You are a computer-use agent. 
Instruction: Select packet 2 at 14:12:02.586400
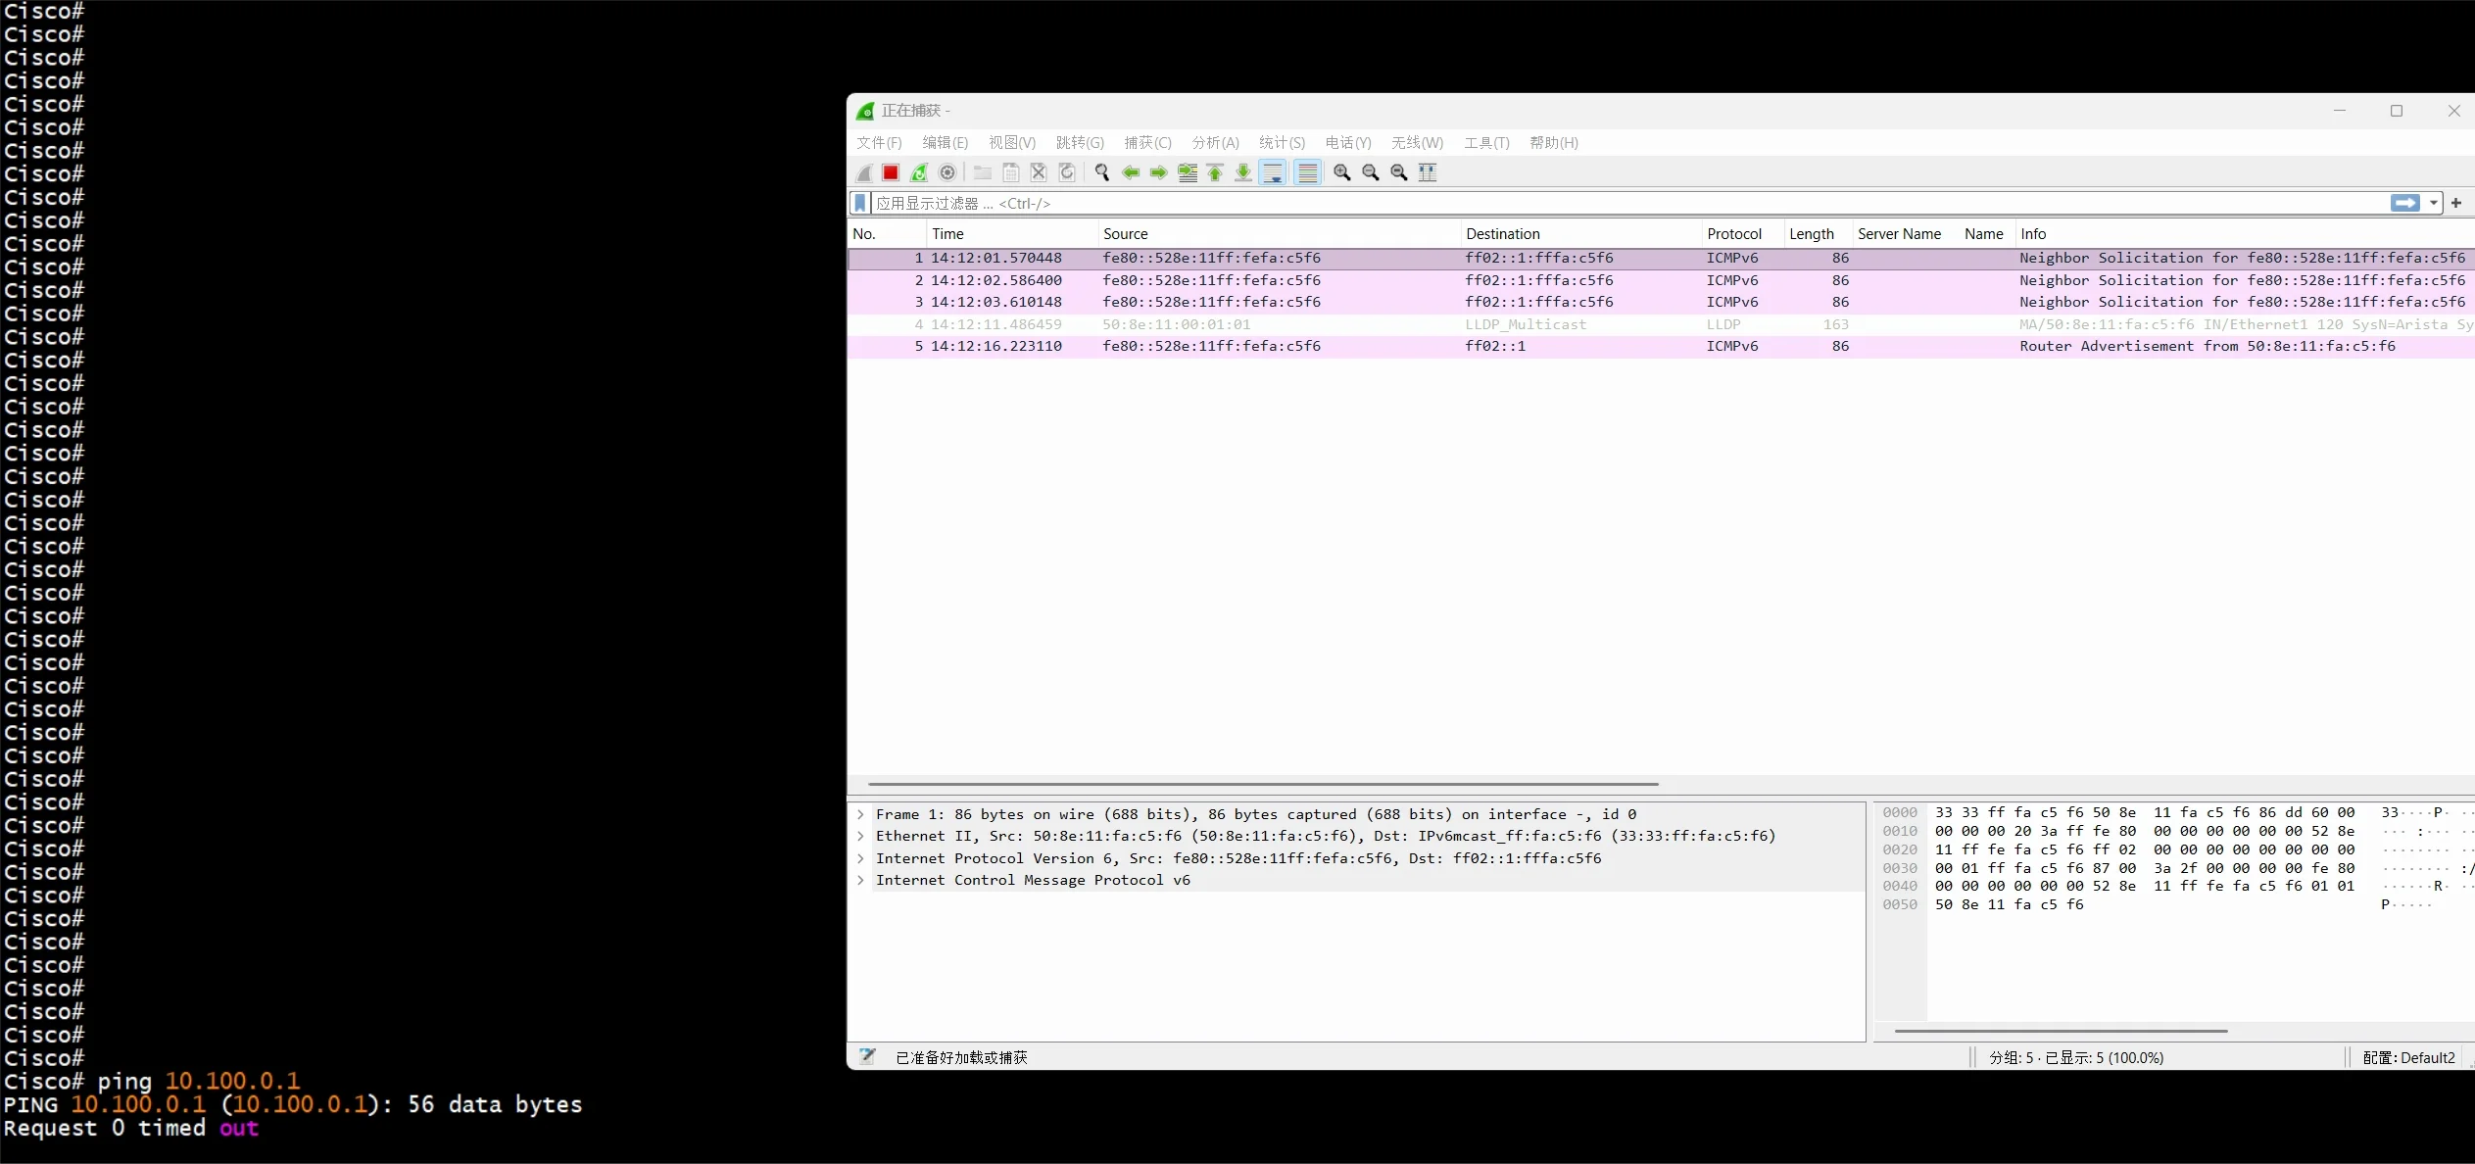[1661, 280]
